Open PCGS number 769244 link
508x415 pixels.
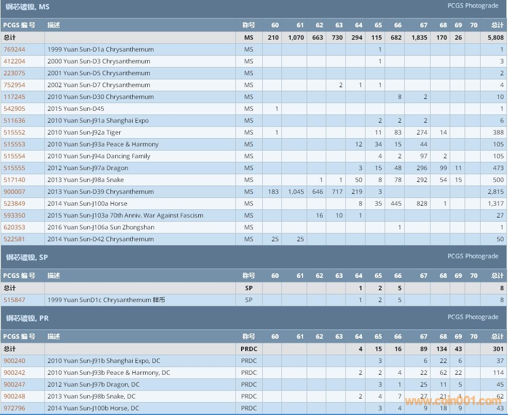(14, 49)
